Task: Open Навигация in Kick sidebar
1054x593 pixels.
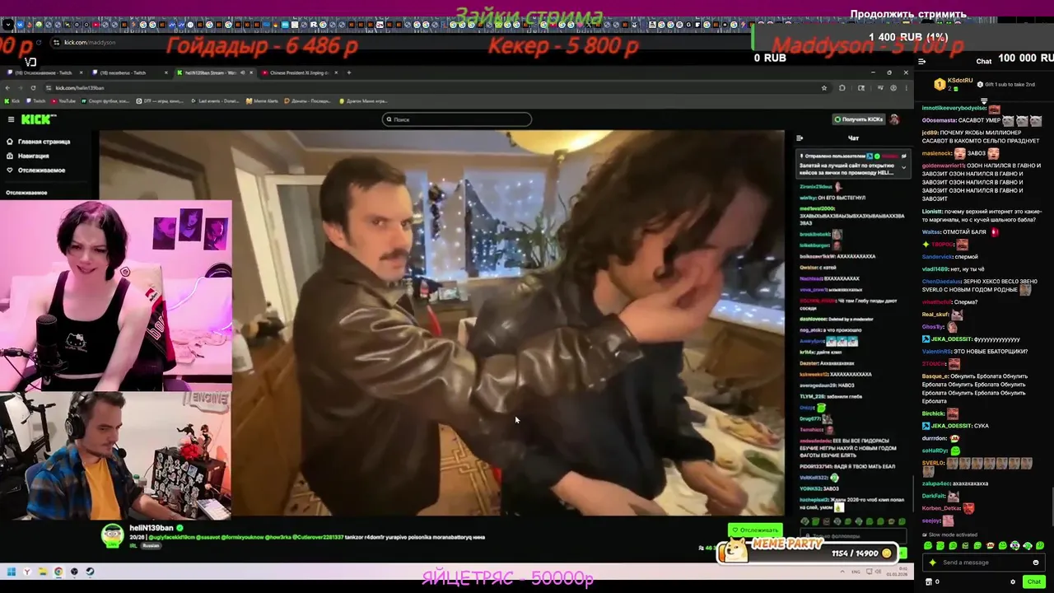Action: pyautogui.click(x=28, y=156)
